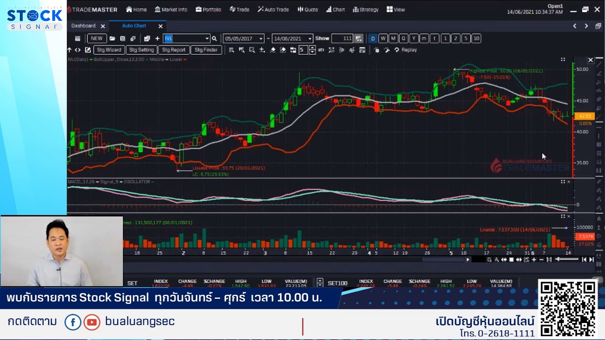Select the lowercase m minute period button
This screenshot has width=605, height=340.
[x=424, y=39]
